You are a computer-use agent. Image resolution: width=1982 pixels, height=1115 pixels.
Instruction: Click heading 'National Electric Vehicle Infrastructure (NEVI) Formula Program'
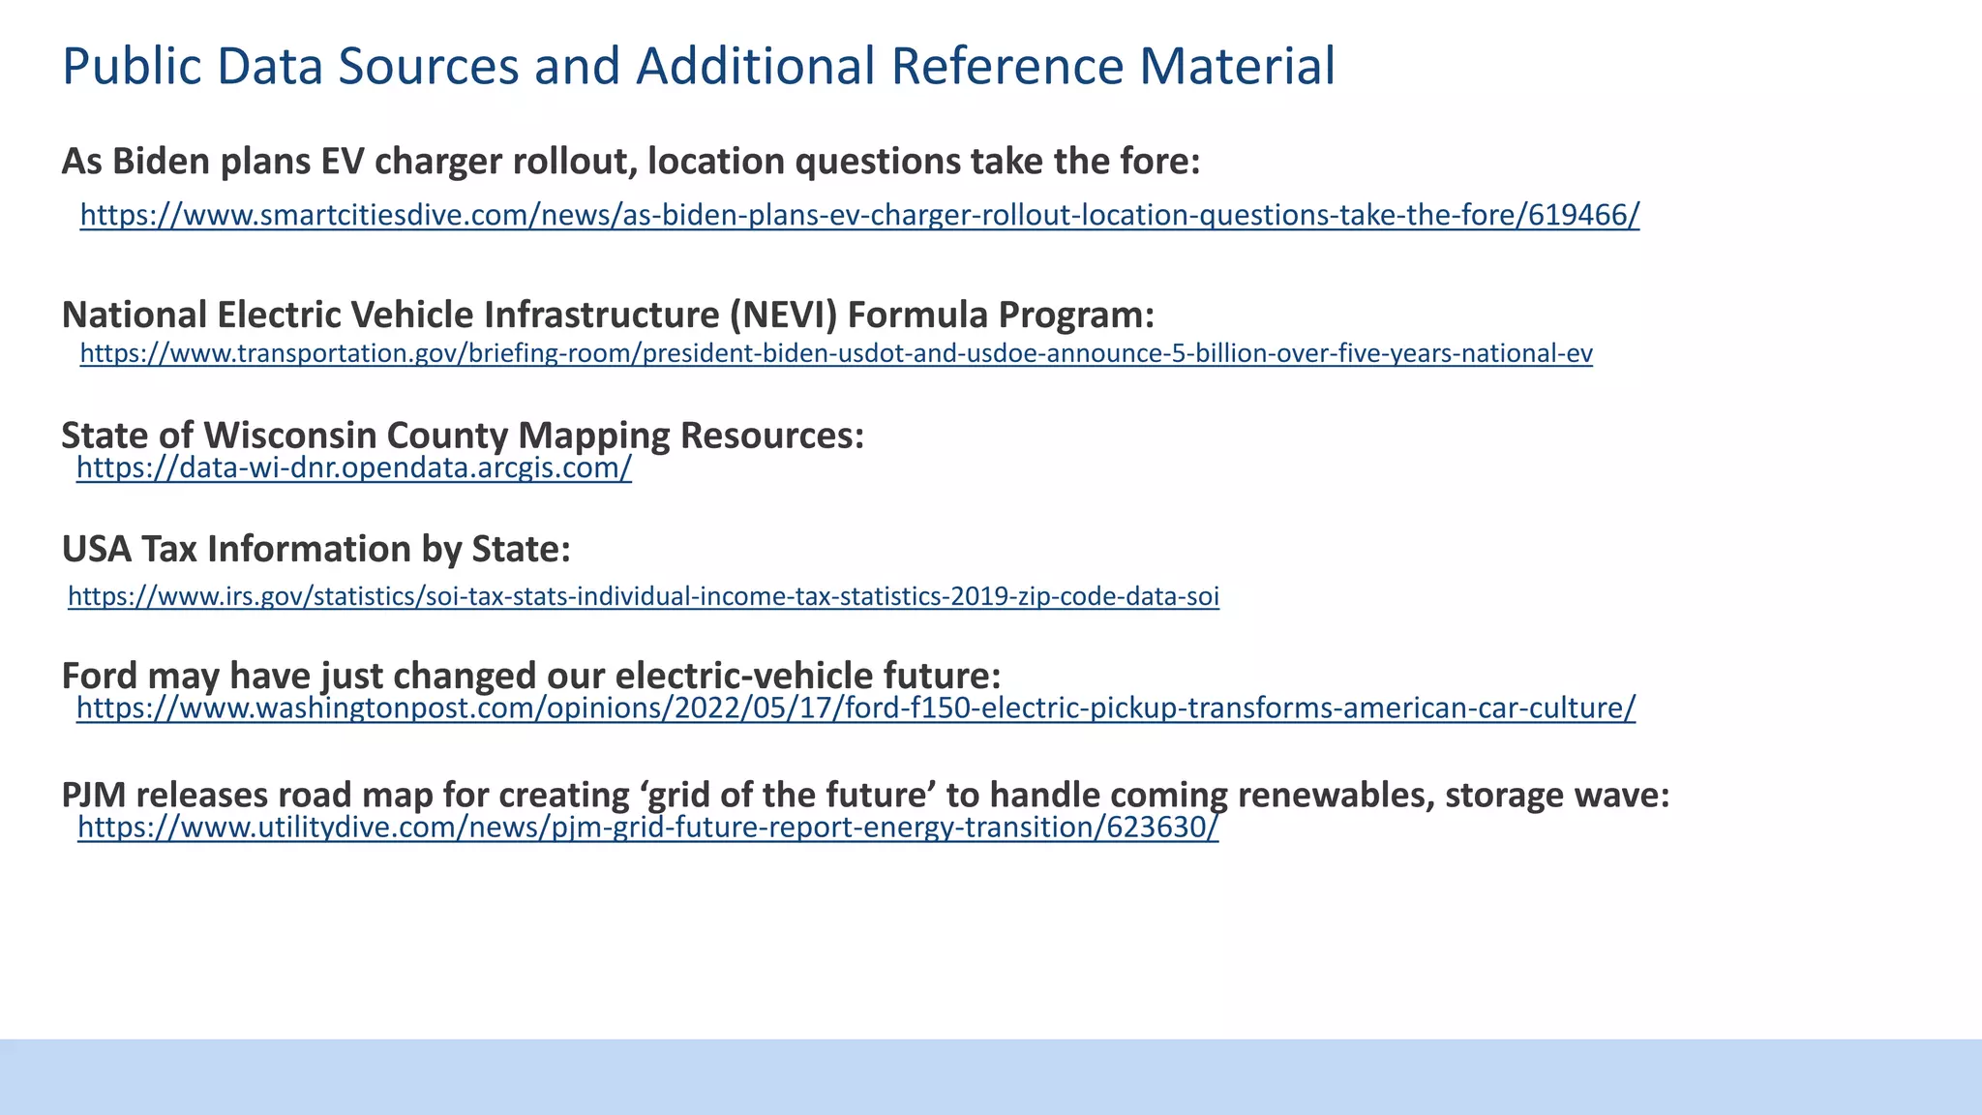pos(609,315)
